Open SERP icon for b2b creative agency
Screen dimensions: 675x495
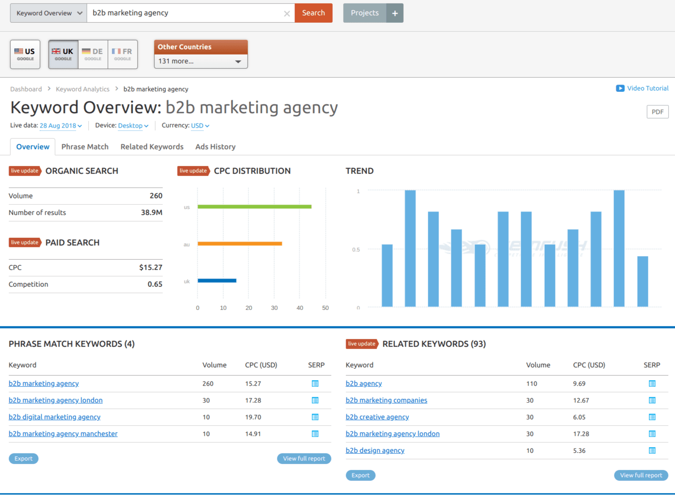(652, 417)
